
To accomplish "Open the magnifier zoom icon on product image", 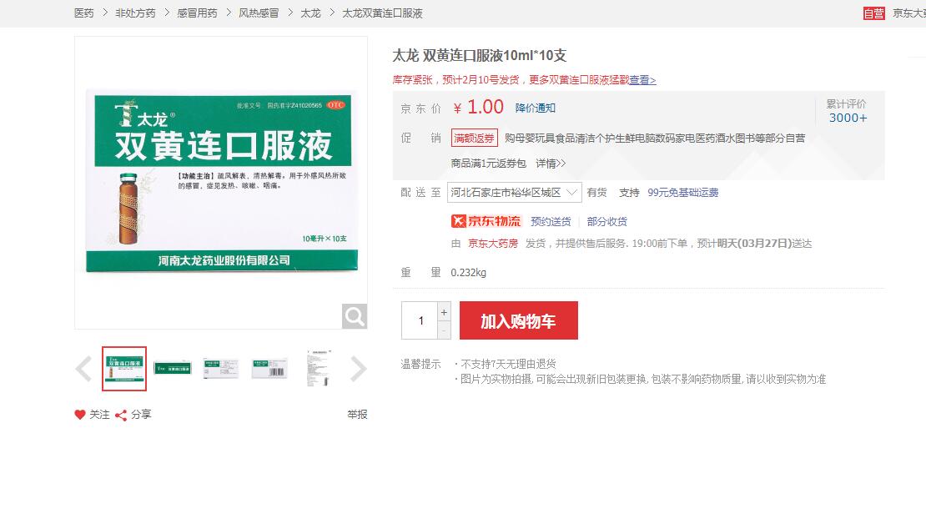I will 355,316.
